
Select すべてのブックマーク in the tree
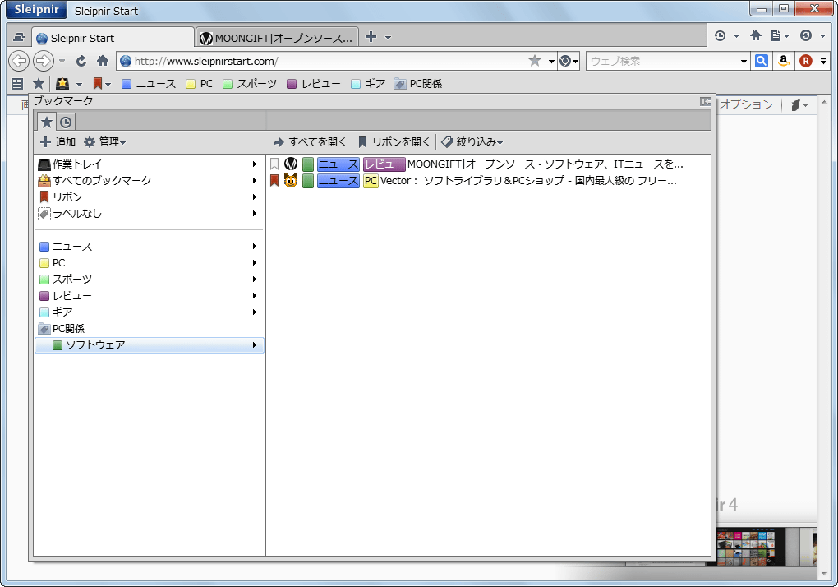click(149, 181)
